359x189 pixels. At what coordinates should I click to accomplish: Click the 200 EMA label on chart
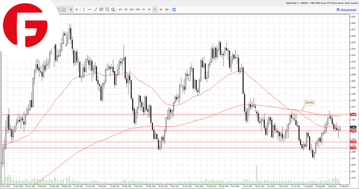pos(309,103)
